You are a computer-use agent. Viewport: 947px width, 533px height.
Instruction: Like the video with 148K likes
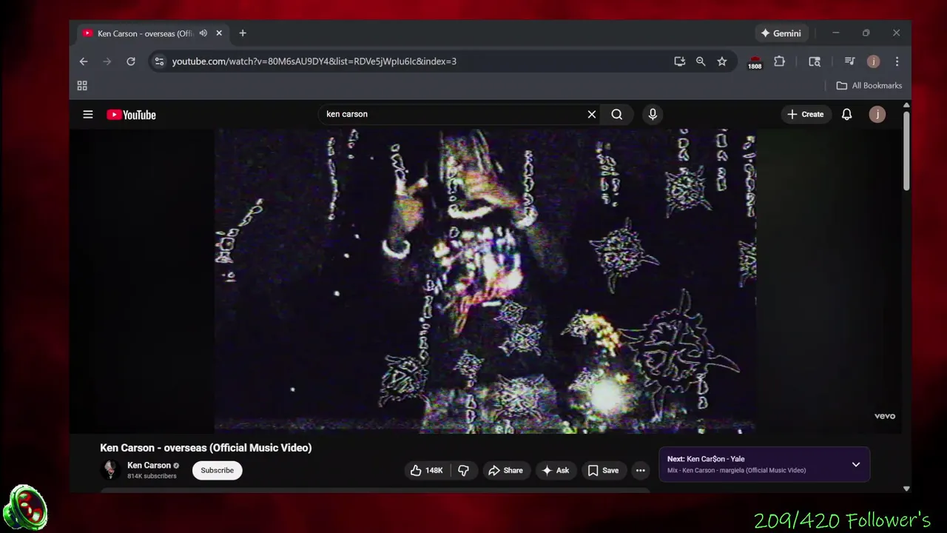(x=426, y=470)
